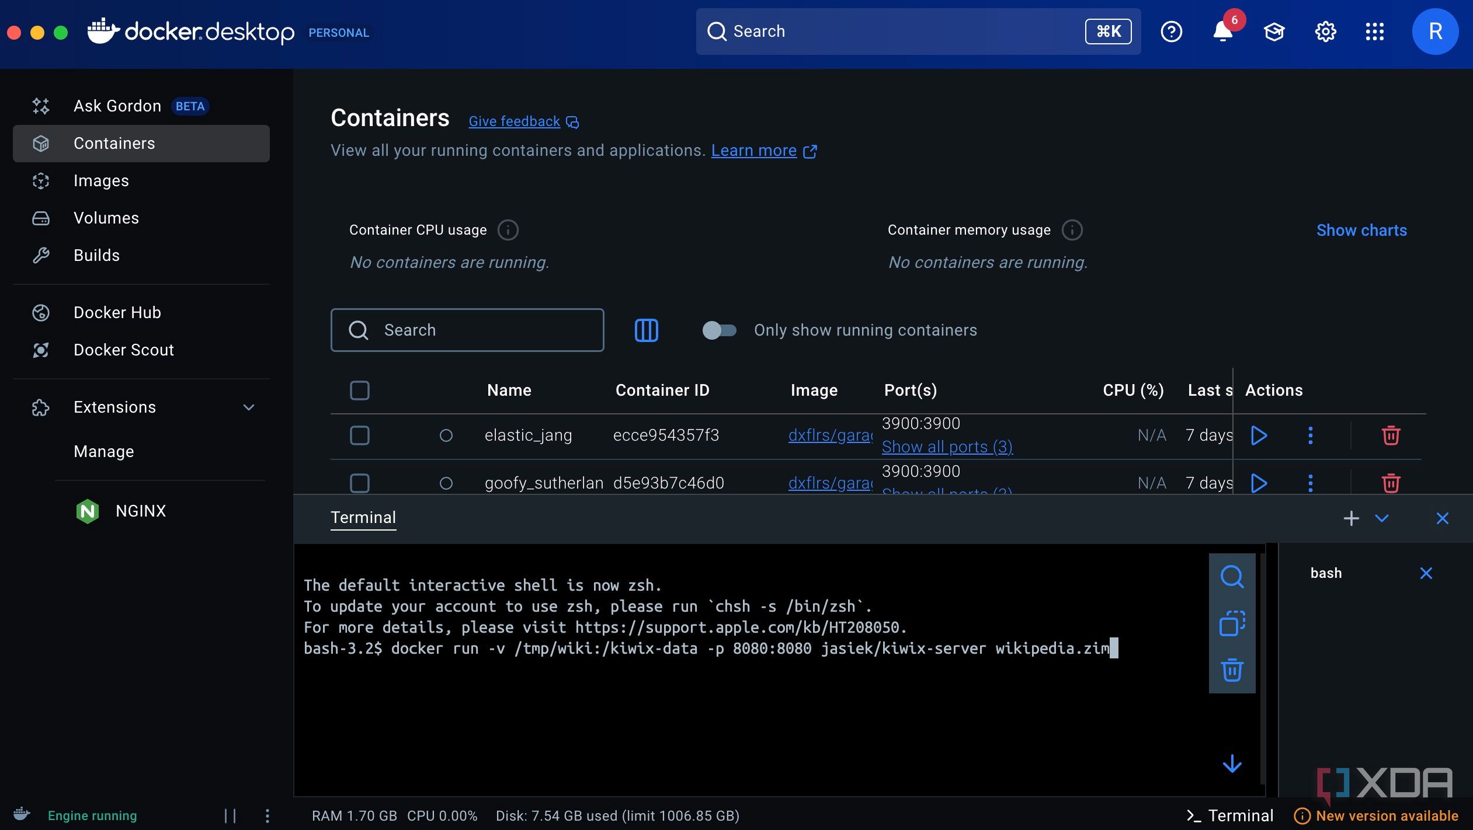Open notifications bell with 6 badge
The width and height of the screenshot is (1473, 830).
point(1223,32)
